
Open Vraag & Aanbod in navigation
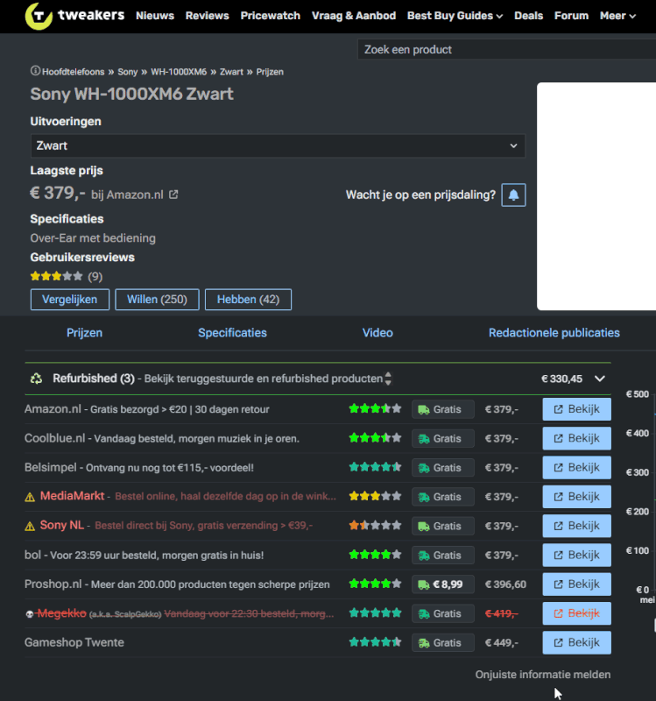(x=354, y=16)
